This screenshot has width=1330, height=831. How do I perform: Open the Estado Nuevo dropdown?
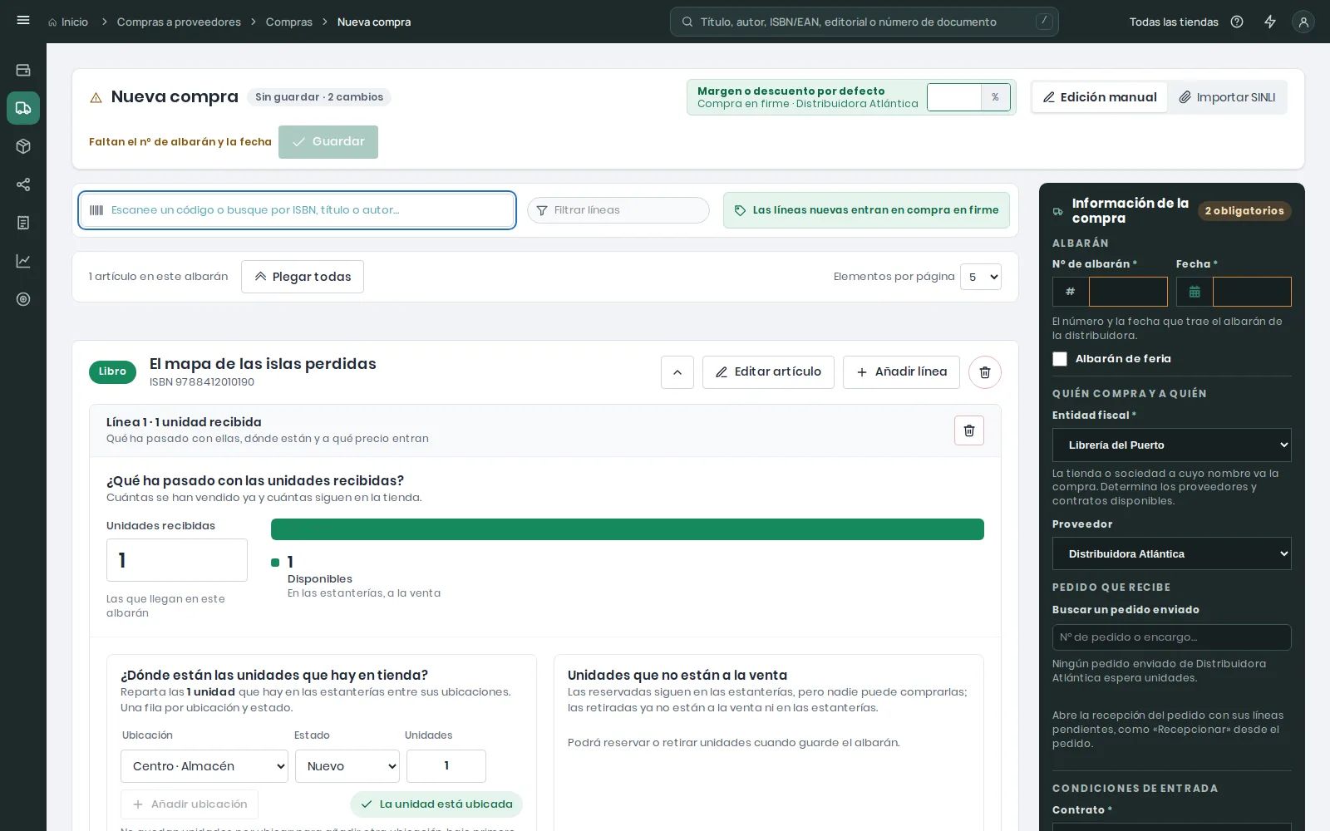point(347,766)
